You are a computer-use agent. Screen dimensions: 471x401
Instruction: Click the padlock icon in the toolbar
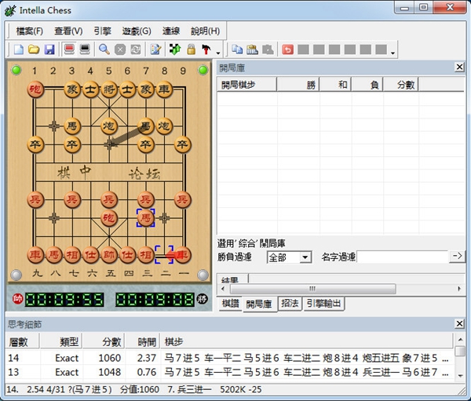tap(191, 49)
